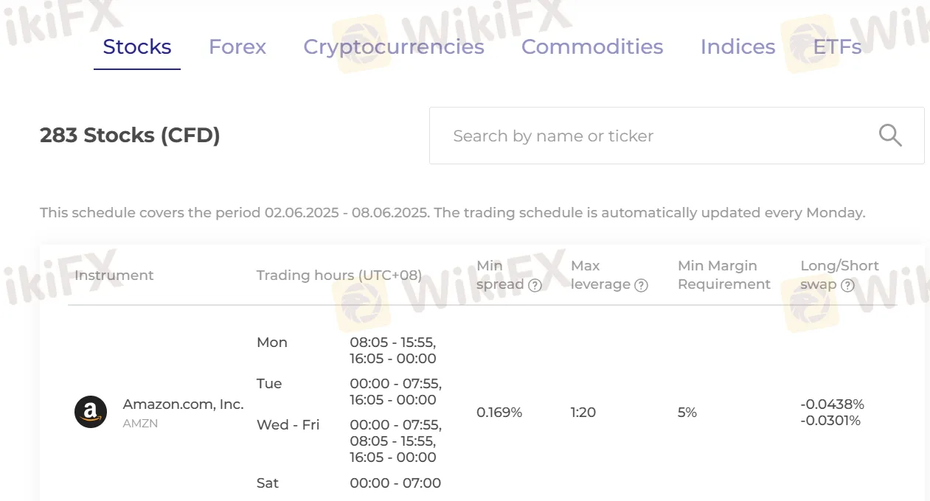Select the Commodities tab
The width and height of the screenshot is (930, 501).
tap(592, 47)
